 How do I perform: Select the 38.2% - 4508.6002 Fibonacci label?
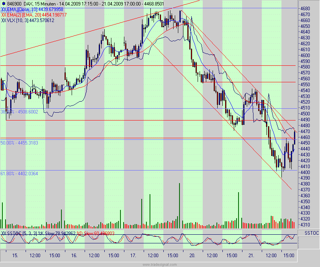(18, 112)
